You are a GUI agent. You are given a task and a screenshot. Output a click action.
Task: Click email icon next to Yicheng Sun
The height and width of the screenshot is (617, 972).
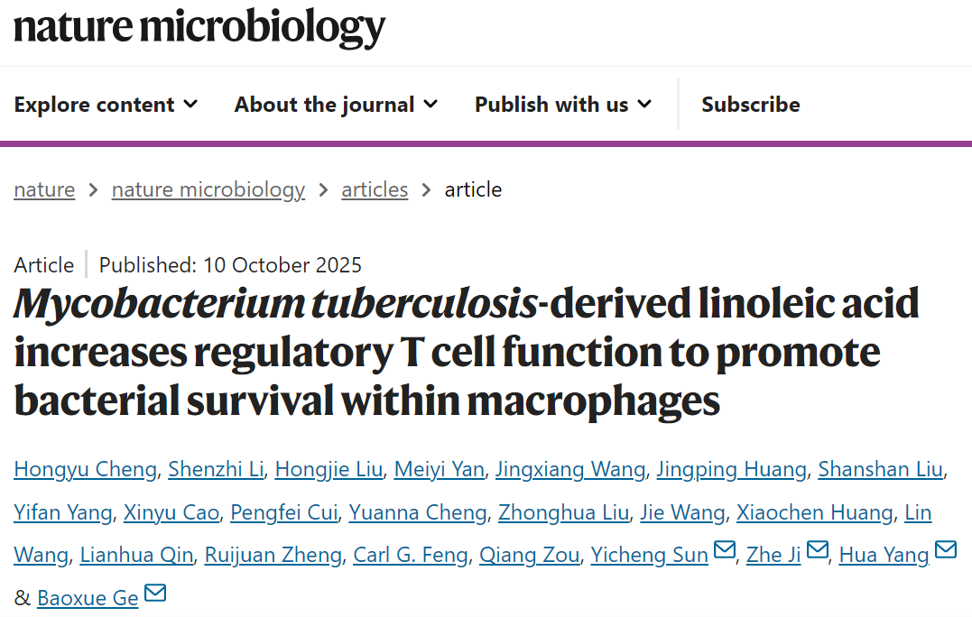[724, 550]
